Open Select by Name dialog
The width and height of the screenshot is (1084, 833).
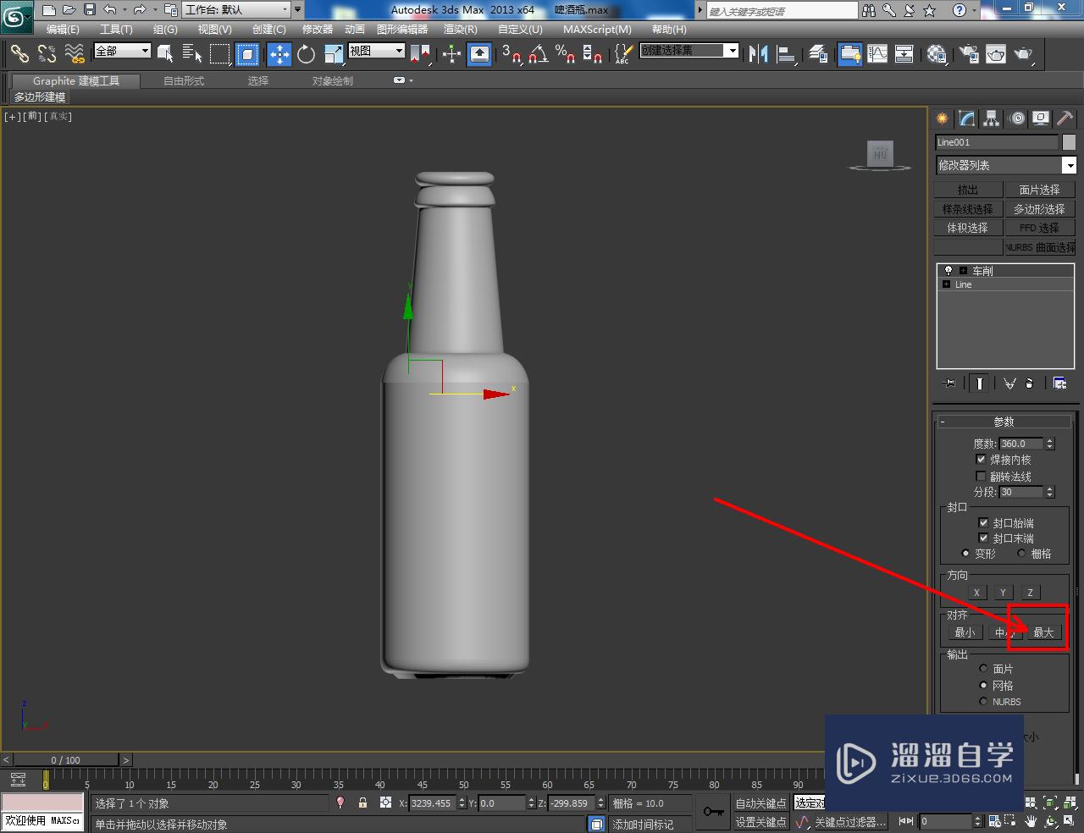click(191, 53)
